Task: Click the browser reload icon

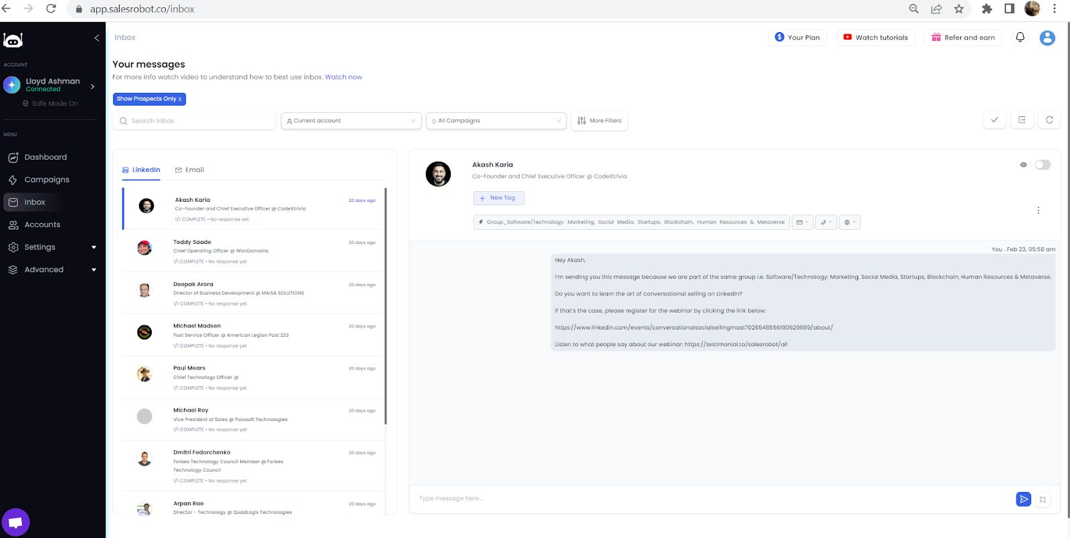Action: pyautogui.click(x=51, y=9)
